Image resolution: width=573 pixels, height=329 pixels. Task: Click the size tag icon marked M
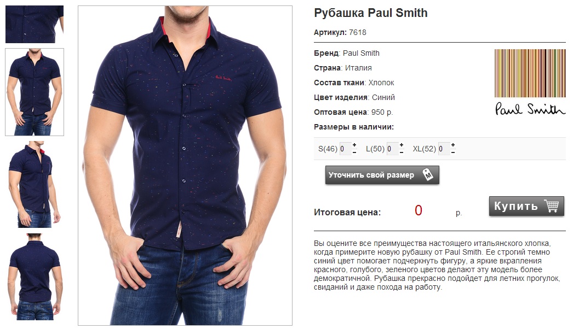[428, 175]
